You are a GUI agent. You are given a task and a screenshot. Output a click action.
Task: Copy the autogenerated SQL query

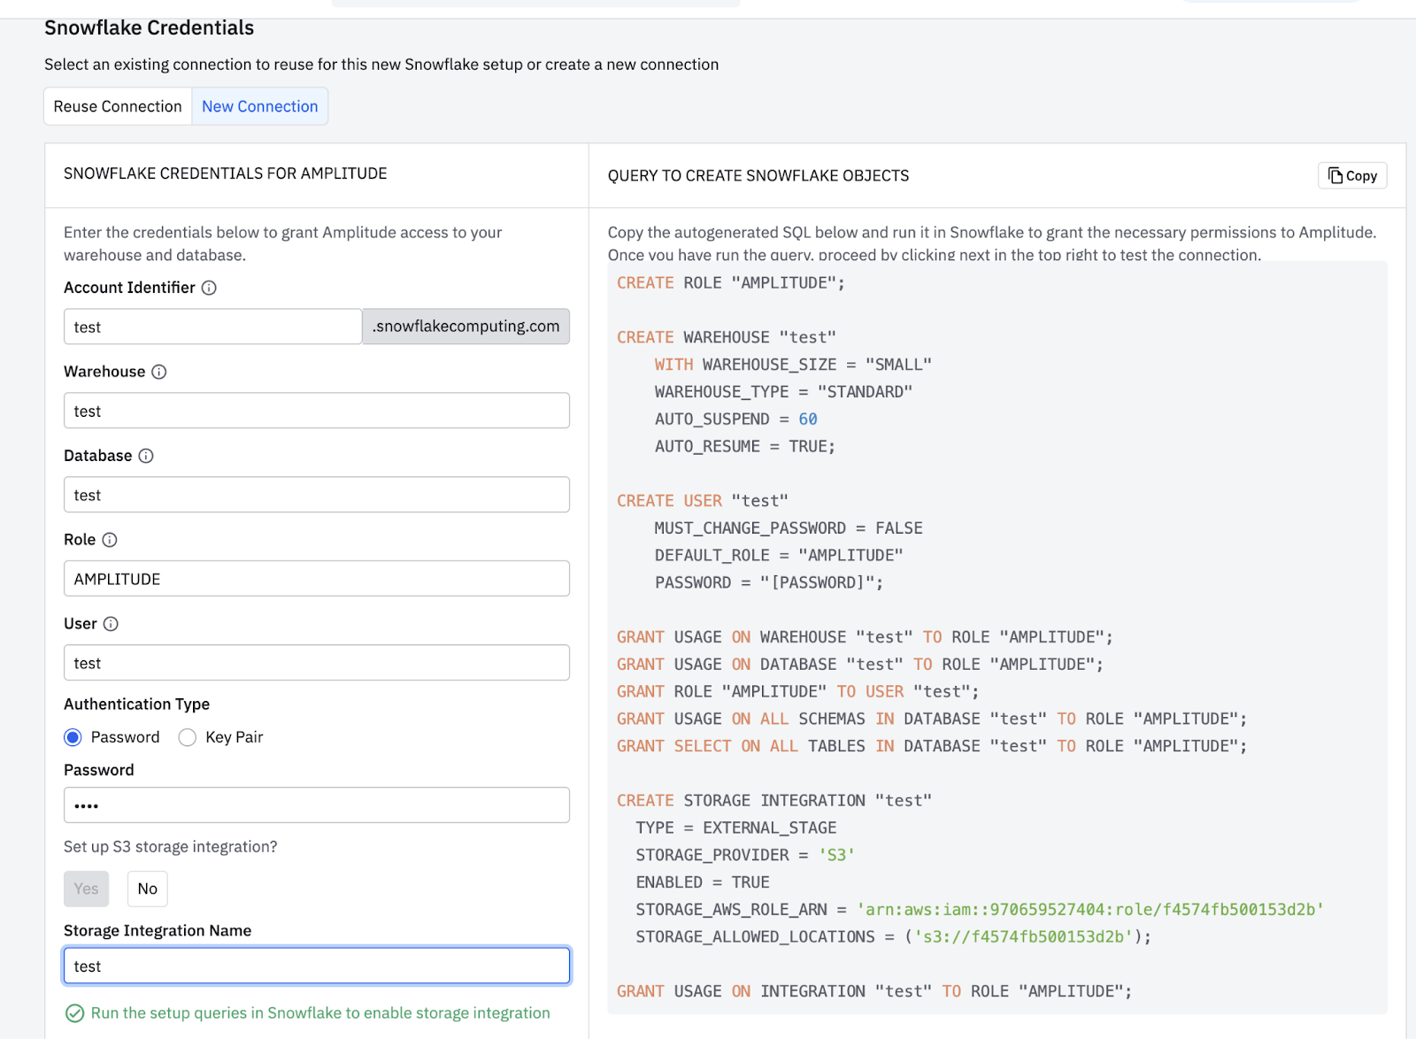point(1352,175)
